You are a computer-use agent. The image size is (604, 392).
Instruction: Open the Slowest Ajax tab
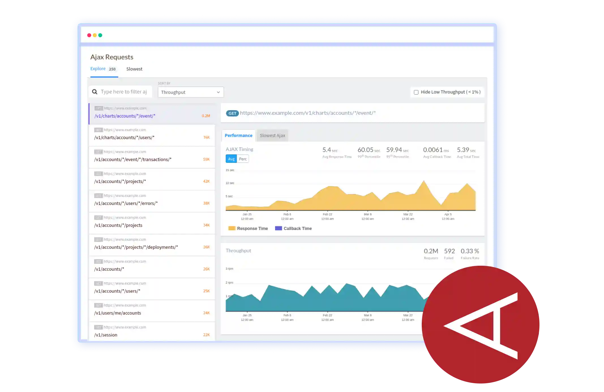tap(272, 135)
